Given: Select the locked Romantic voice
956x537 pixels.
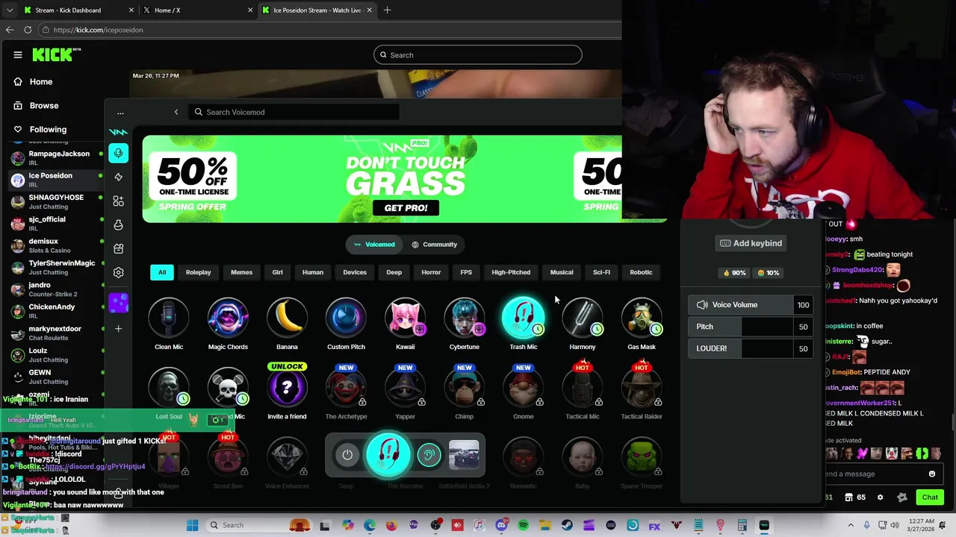Looking at the screenshot, I should pyautogui.click(x=523, y=456).
